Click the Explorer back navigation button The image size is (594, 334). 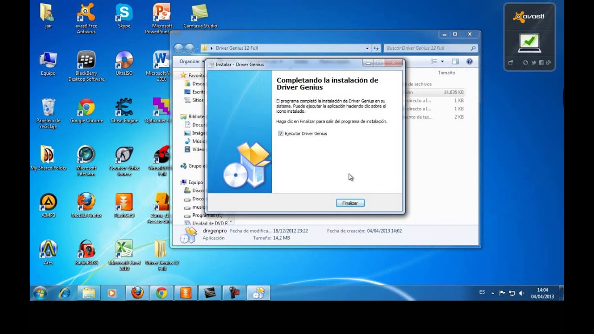[179, 48]
